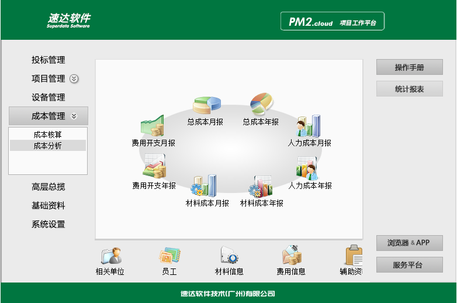
Task: Open the 人力成本月报 icon
Action: [x=309, y=126]
